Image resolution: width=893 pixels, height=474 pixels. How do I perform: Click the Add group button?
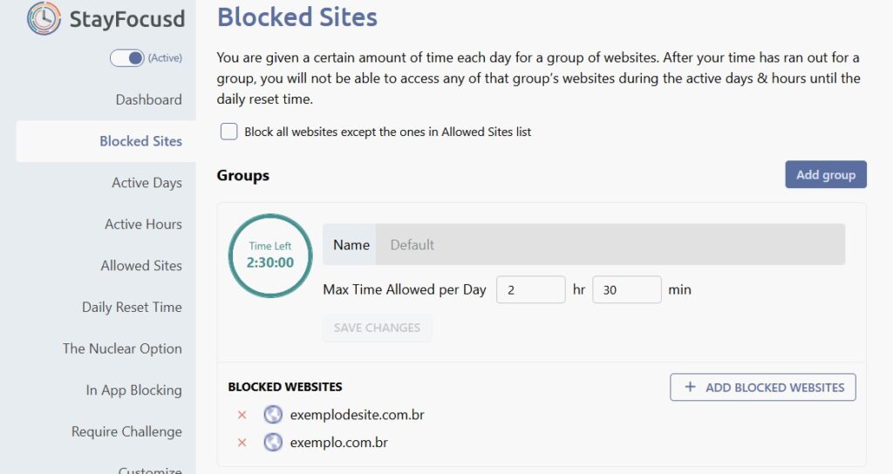point(826,174)
